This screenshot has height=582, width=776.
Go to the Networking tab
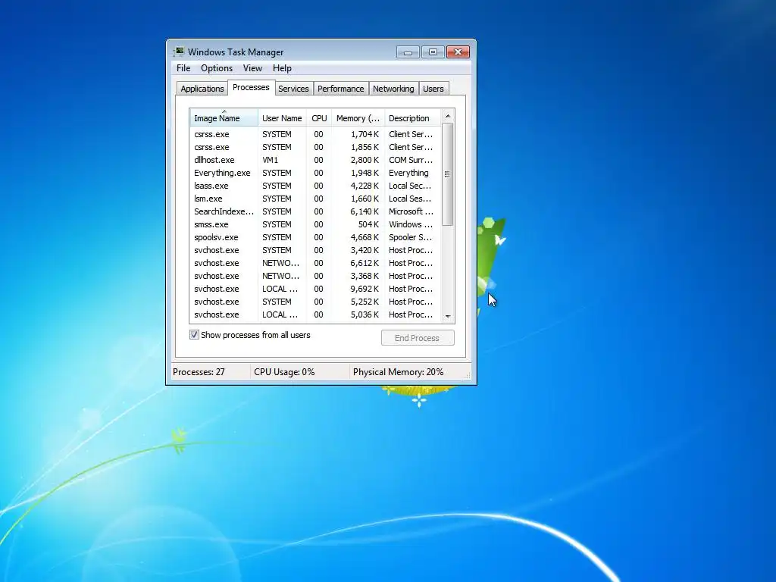pos(393,89)
